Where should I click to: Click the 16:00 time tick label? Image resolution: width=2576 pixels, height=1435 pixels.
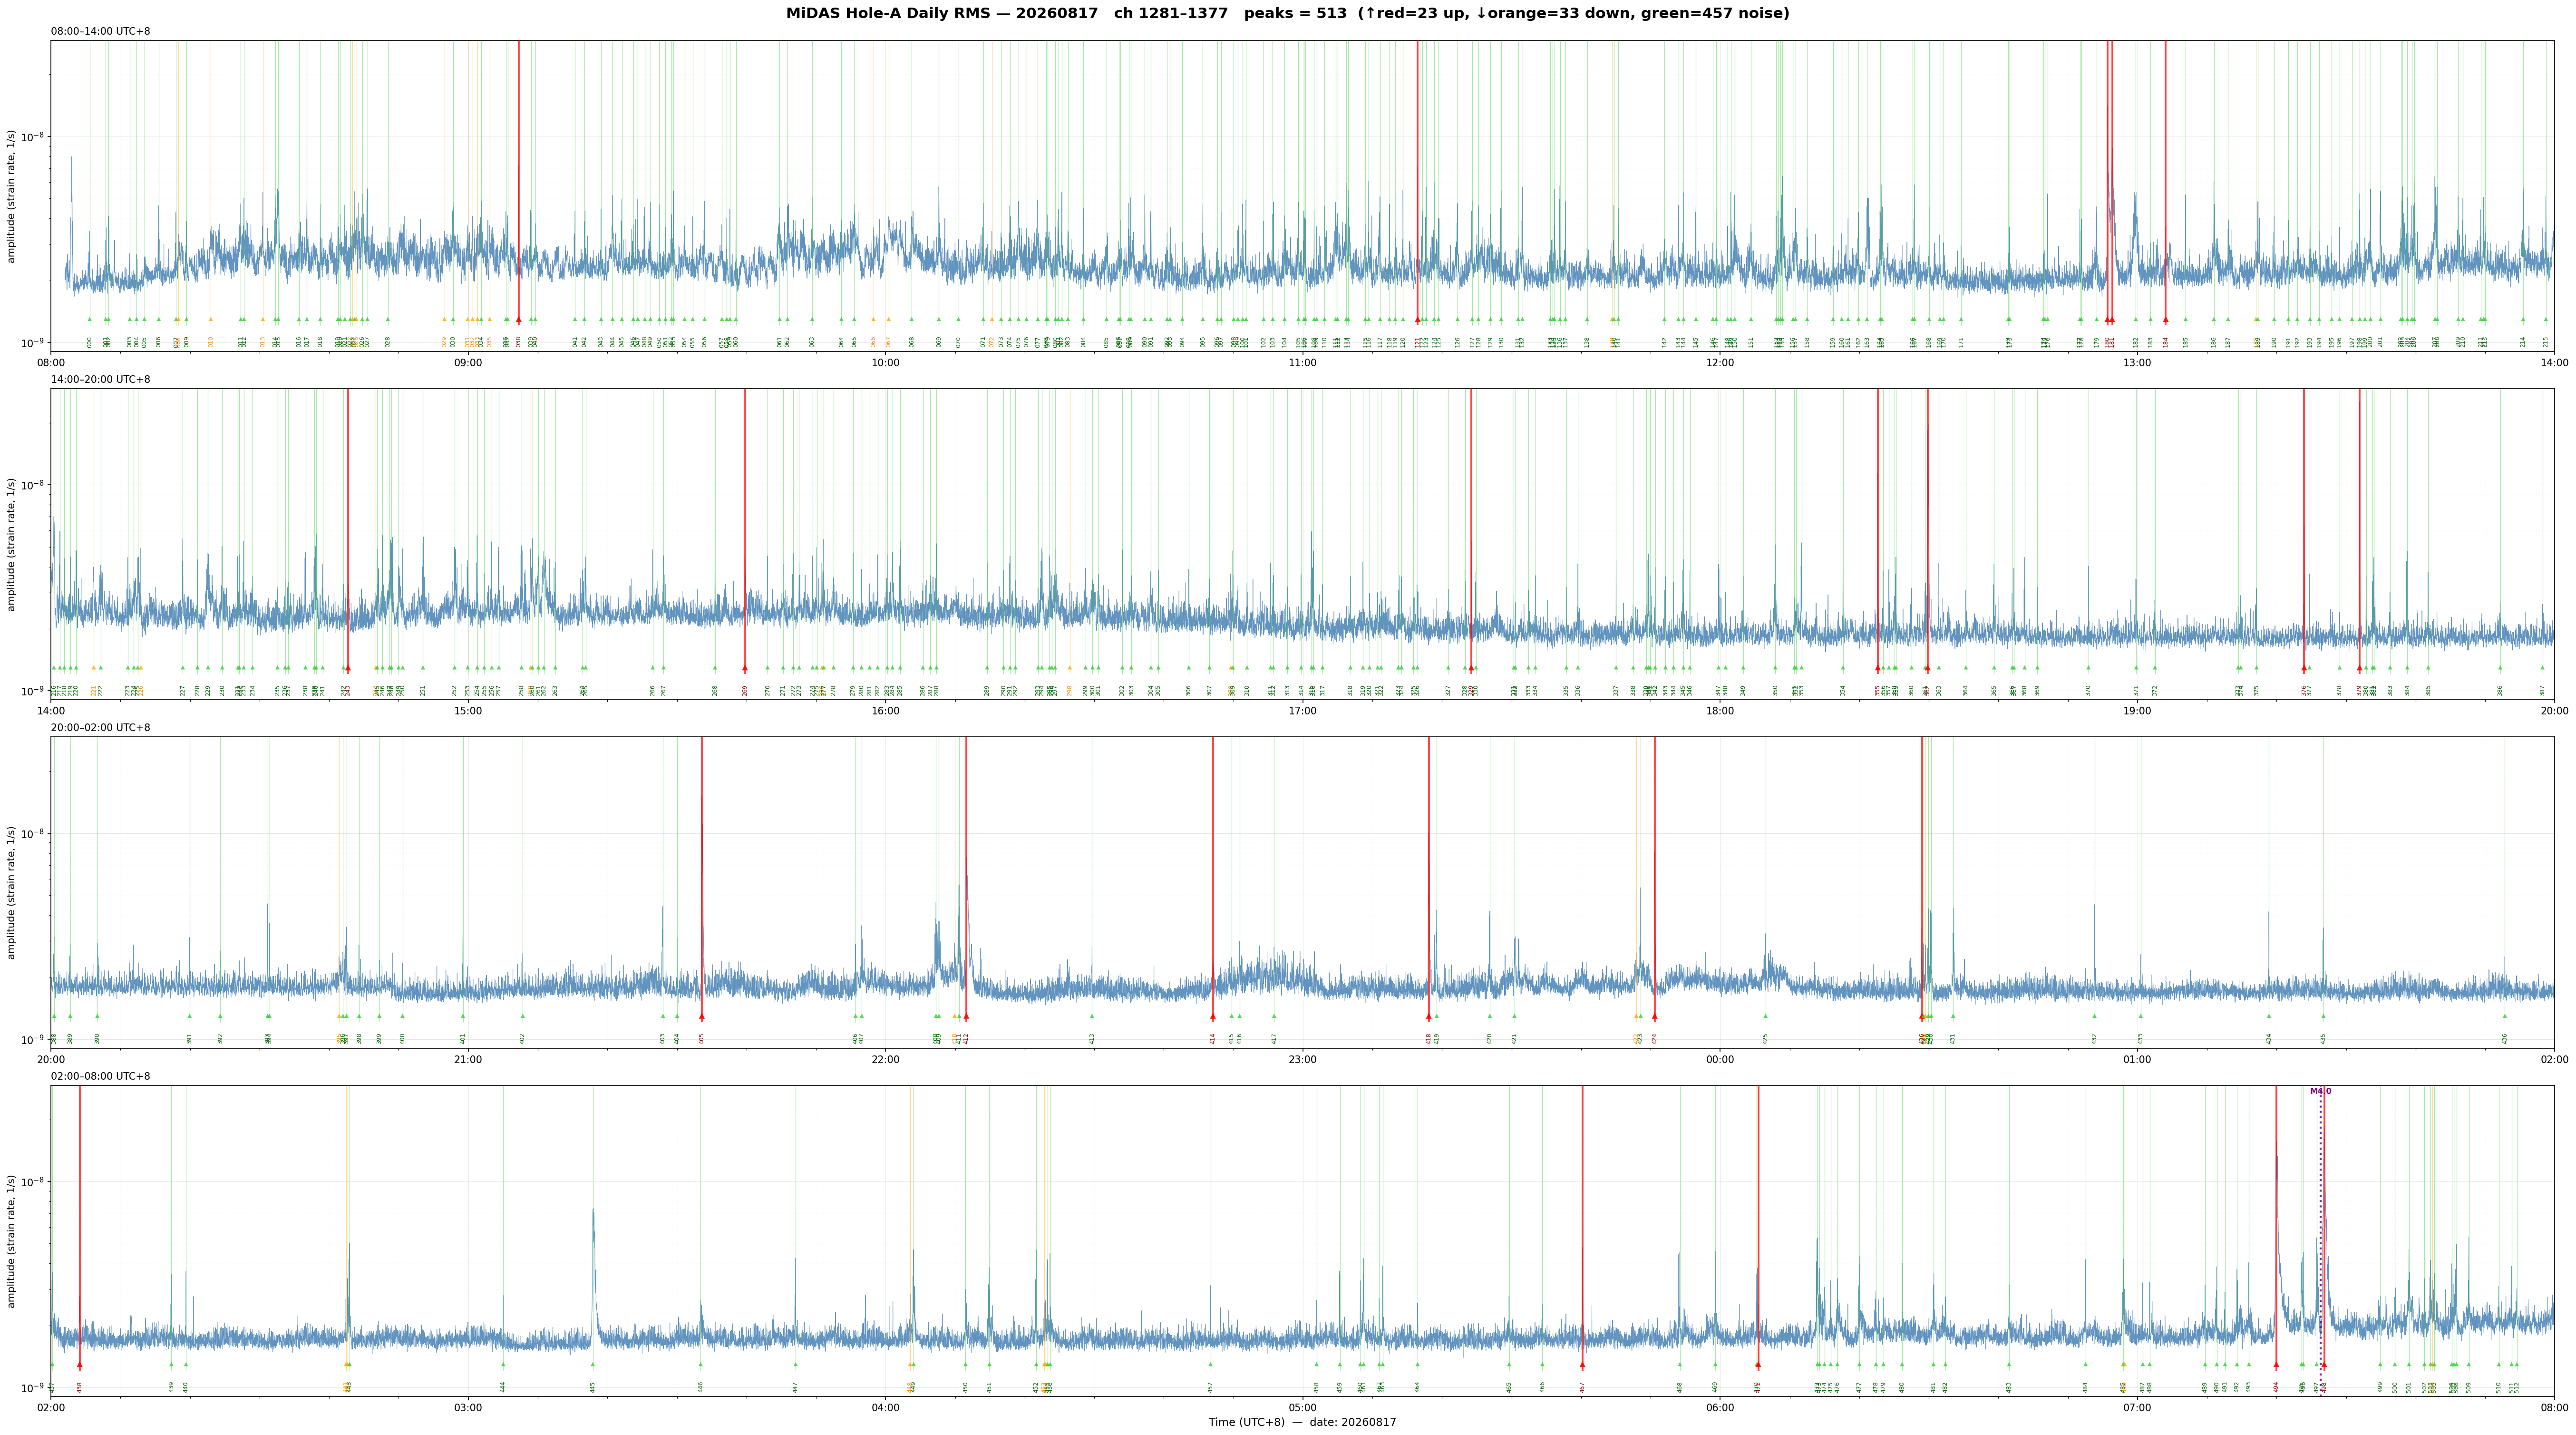[885, 710]
